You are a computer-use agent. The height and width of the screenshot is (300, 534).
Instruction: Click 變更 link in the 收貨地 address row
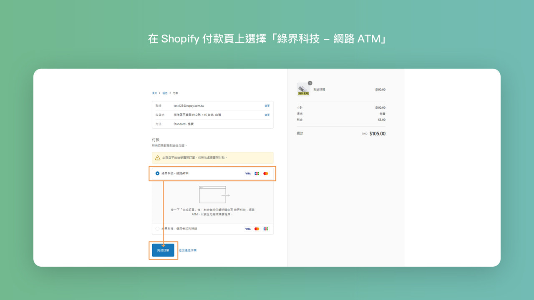click(x=267, y=115)
